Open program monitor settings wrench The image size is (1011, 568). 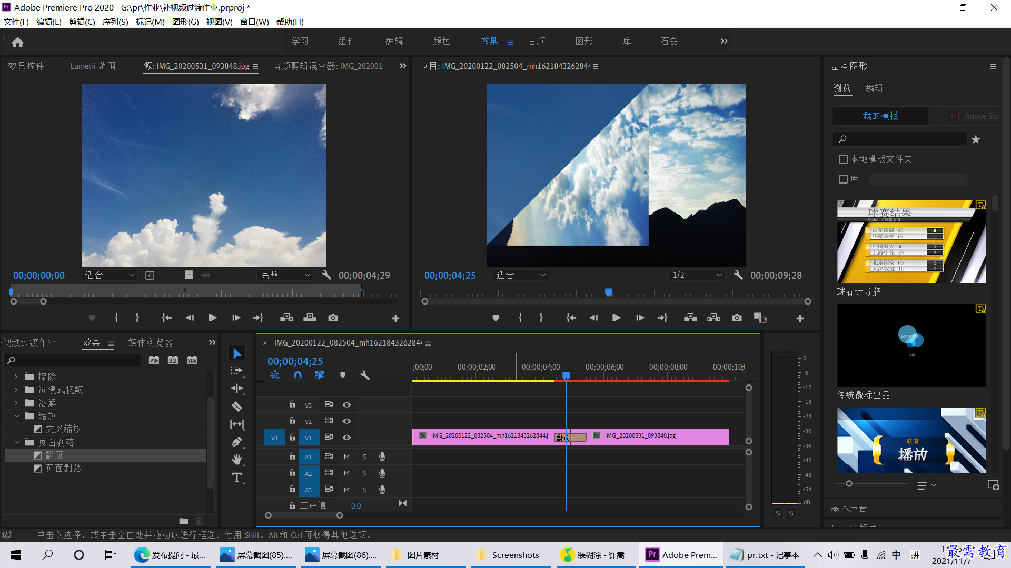[738, 275]
